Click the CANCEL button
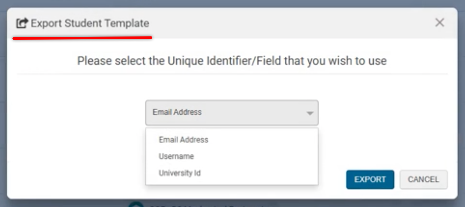The image size is (465, 207). click(x=423, y=179)
